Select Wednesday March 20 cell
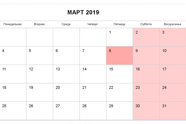Image resolution: width=186 pixels, height=124 pixels. pos(66,92)
